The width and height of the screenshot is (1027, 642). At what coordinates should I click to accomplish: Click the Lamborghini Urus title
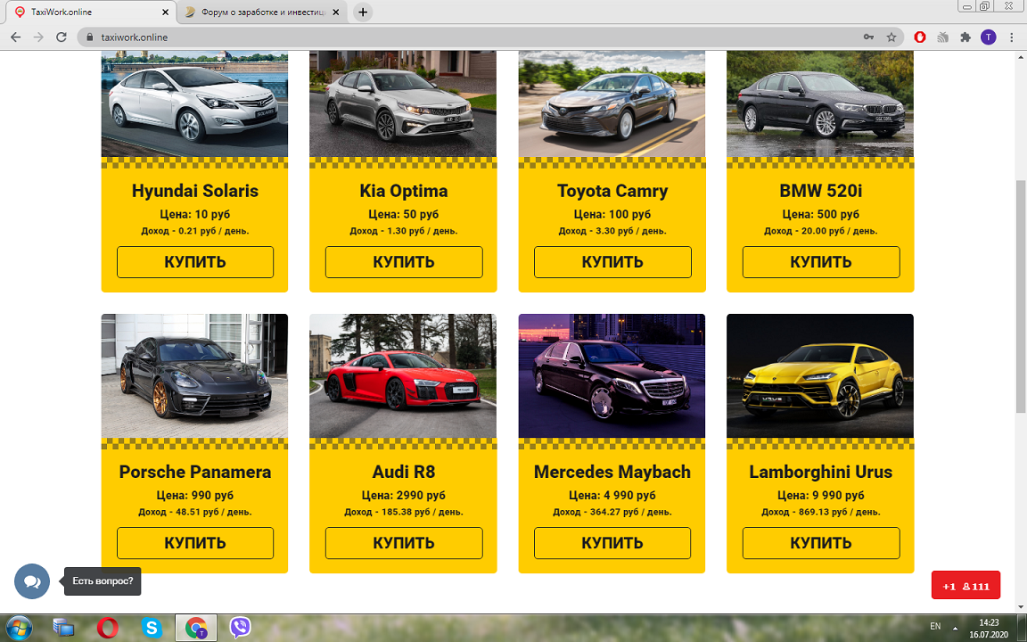[821, 472]
